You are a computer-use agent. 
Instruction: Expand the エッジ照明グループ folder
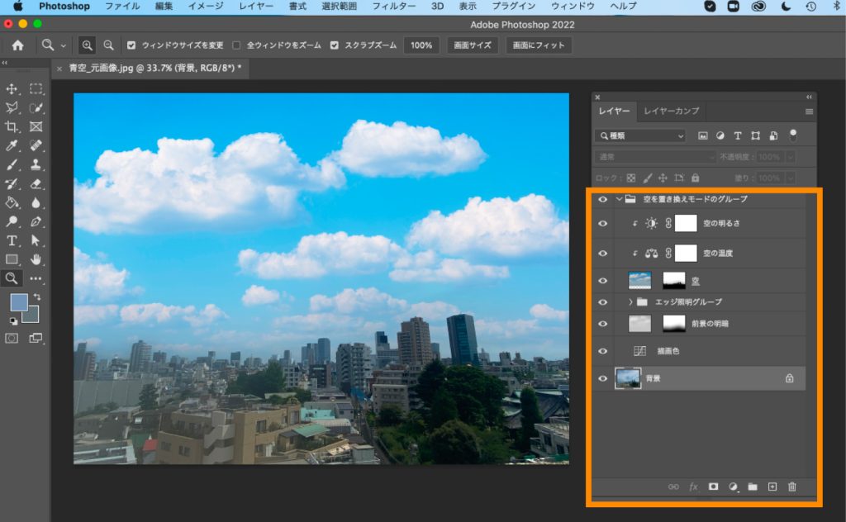coord(630,302)
